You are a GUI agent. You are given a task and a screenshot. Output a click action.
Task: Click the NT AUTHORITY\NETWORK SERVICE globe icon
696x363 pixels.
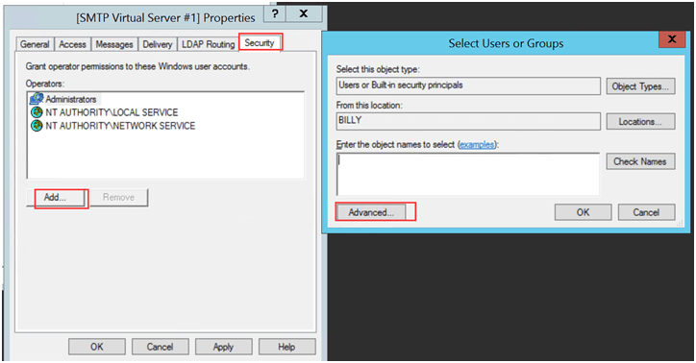(37, 126)
